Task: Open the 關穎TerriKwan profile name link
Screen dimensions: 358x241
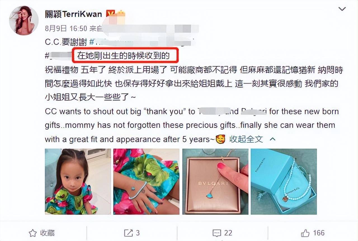Action: [x=74, y=14]
